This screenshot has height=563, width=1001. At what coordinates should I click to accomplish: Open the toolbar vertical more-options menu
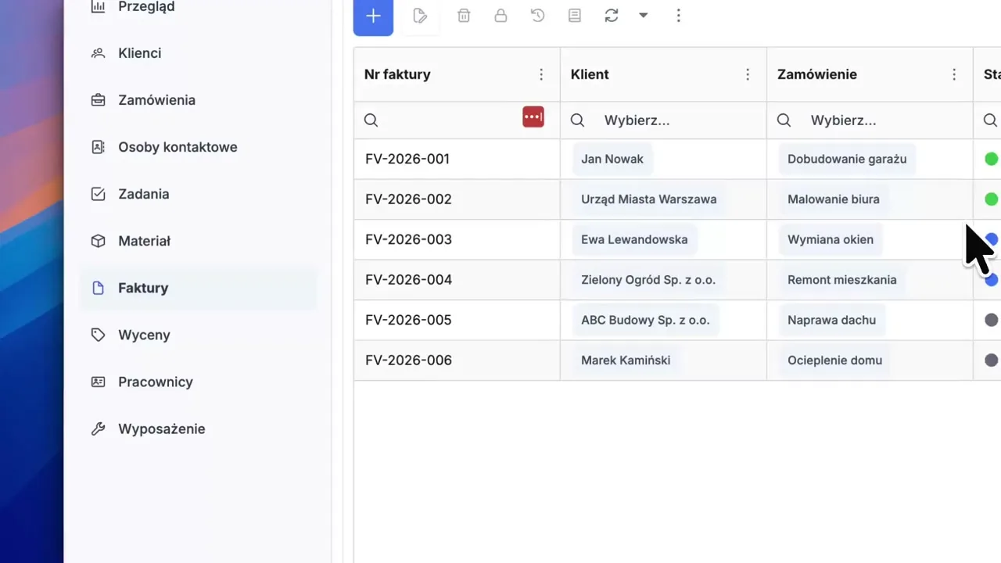(678, 16)
